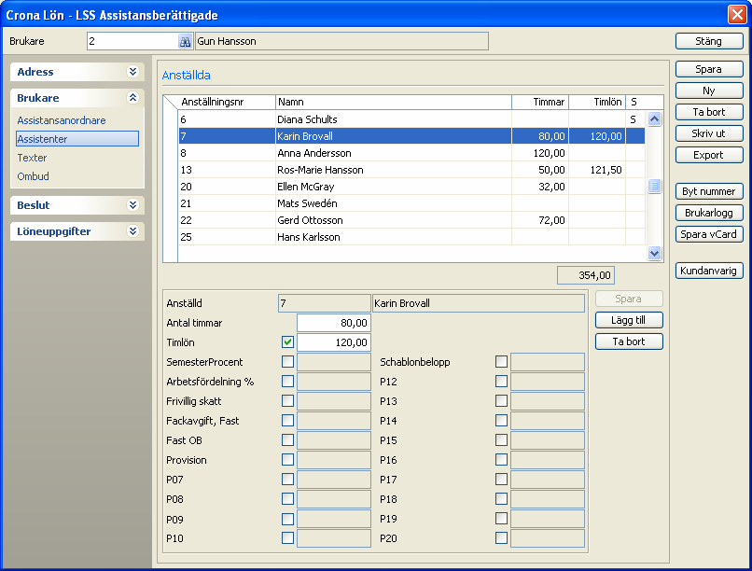Click the employee list scrollbar thumb
The image size is (752, 571).
[655, 186]
